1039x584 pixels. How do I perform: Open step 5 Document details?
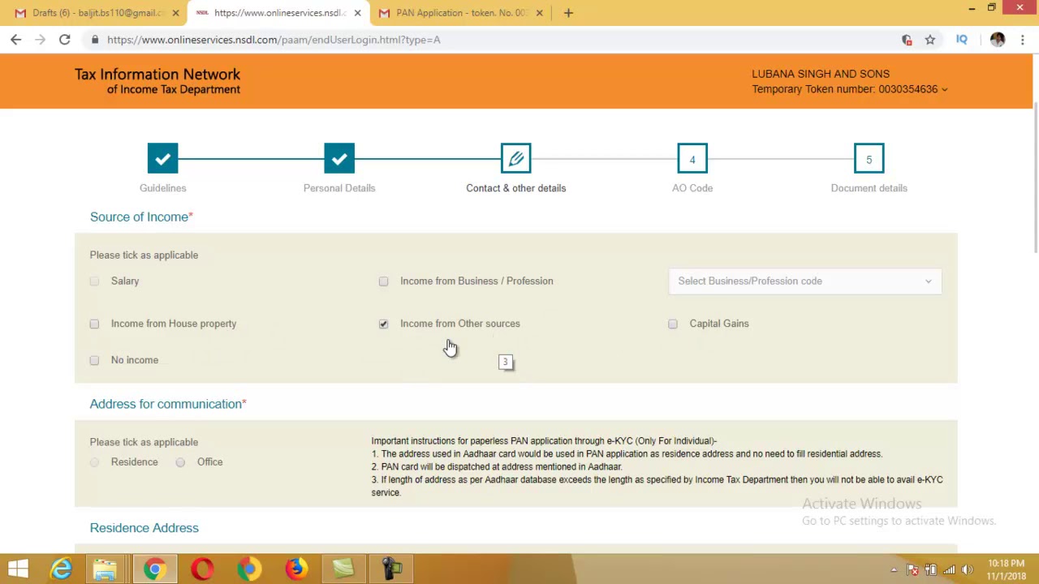coord(869,159)
